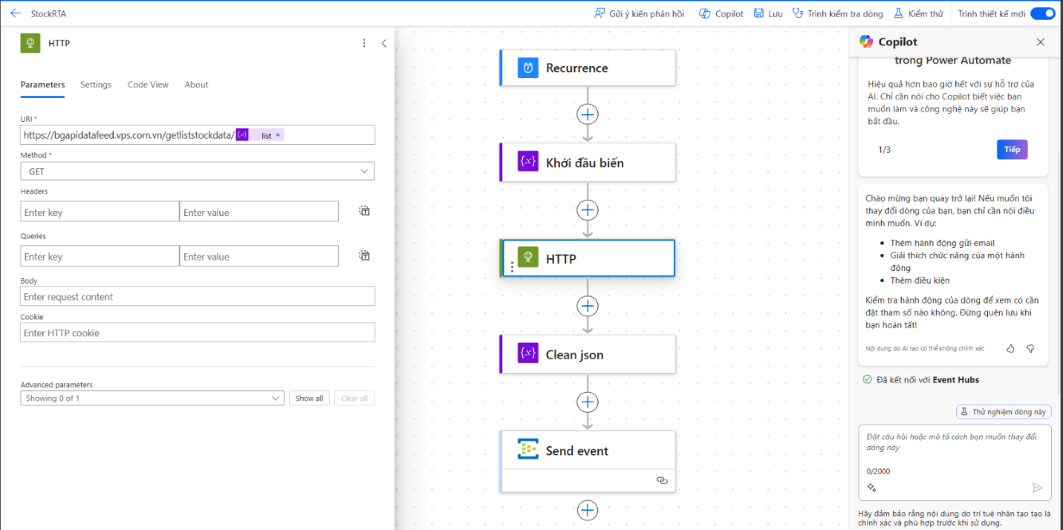Give thumbs down to Copilot response
This screenshot has height=530, width=1063.
(1030, 348)
